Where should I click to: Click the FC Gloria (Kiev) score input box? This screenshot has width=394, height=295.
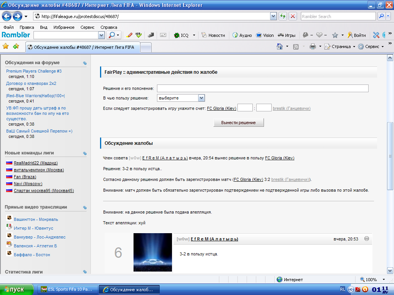[245, 108]
